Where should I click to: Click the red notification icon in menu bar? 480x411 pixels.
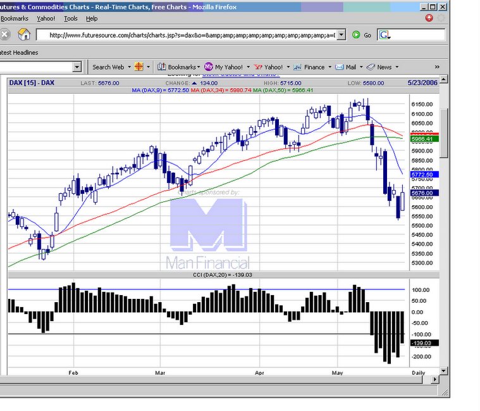pos(429,18)
